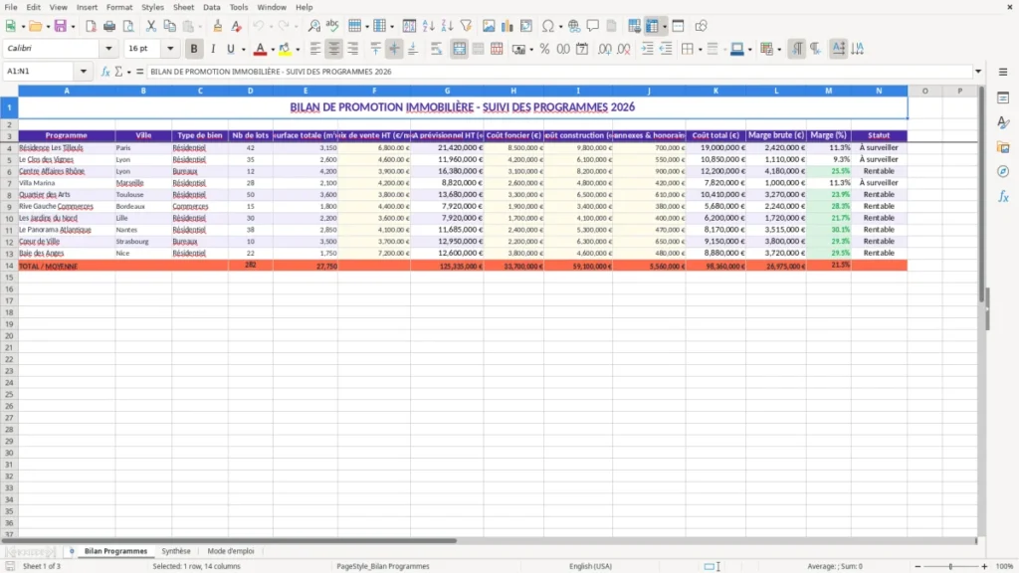Toggle Center Vertically alignment
Image resolution: width=1019 pixels, height=573 pixels.
pyautogui.click(x=394, y=49)
